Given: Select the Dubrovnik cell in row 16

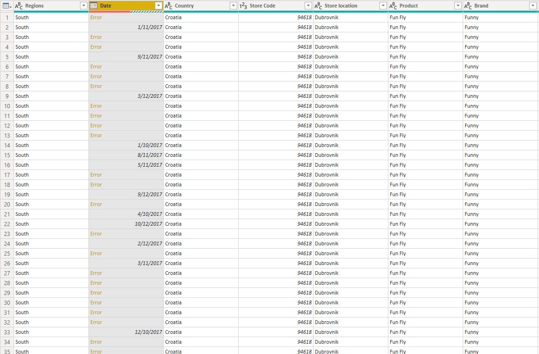Looking at the screenshot, I should click(x=351, y=165).
